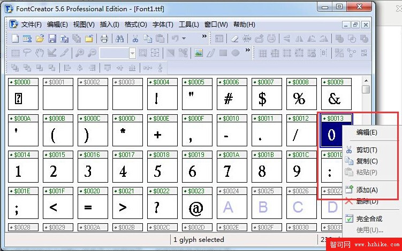Click the Print toolbar icon
Viewport: 402px width, 251px height.
(x=104, y=38)
